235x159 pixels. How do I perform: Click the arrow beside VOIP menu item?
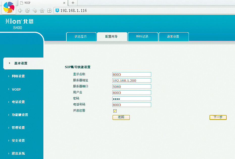click(9, 89)
